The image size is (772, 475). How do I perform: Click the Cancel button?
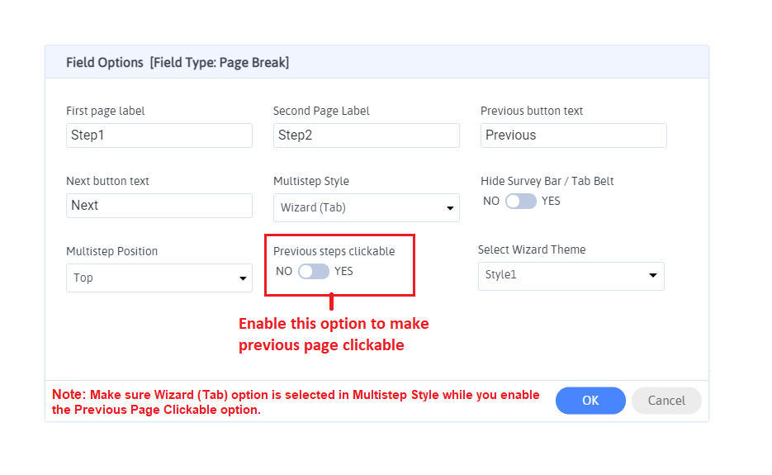[x=666, y=401]
